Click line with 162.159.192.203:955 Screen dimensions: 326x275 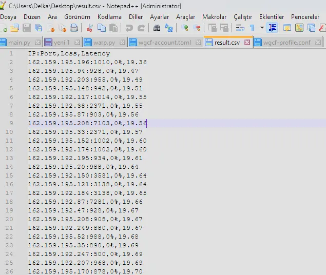pyautogui.click(x=85, y=80)
